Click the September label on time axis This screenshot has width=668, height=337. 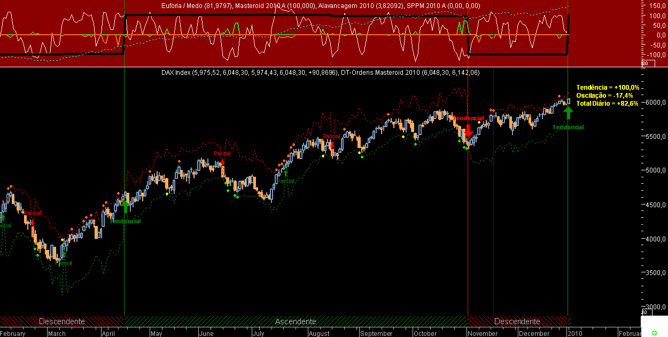tap(376, 333)
